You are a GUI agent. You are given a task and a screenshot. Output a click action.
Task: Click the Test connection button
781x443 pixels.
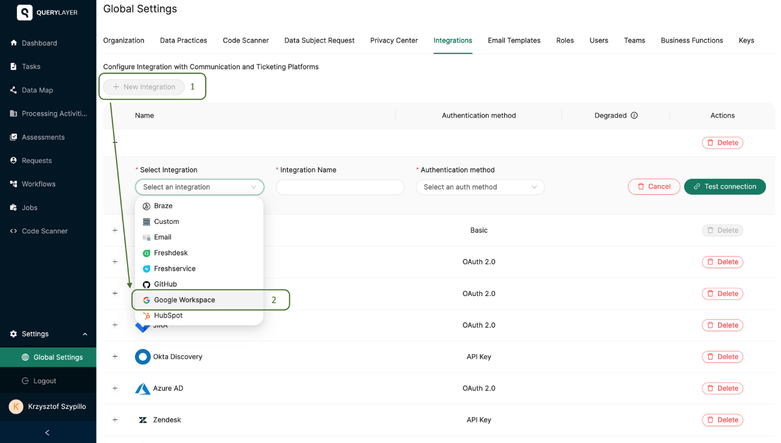pos(725,187)
